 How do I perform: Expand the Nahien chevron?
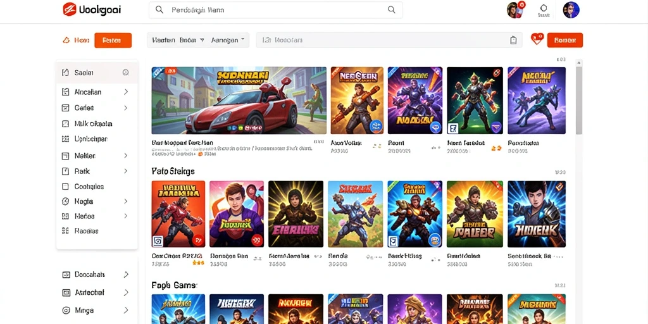coord(126,156)
